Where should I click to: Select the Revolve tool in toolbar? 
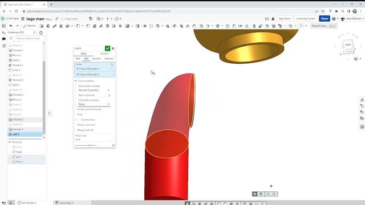point(48,26)
